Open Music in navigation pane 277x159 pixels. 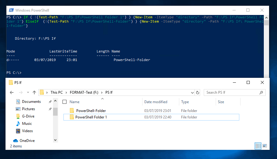coord(27,124)
